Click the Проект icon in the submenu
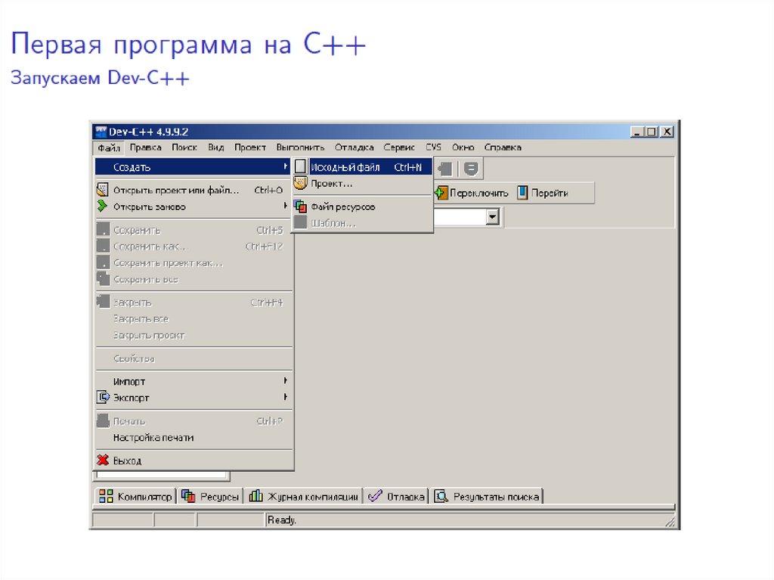The height and width of the screenshot is (580, 774). 300,183
